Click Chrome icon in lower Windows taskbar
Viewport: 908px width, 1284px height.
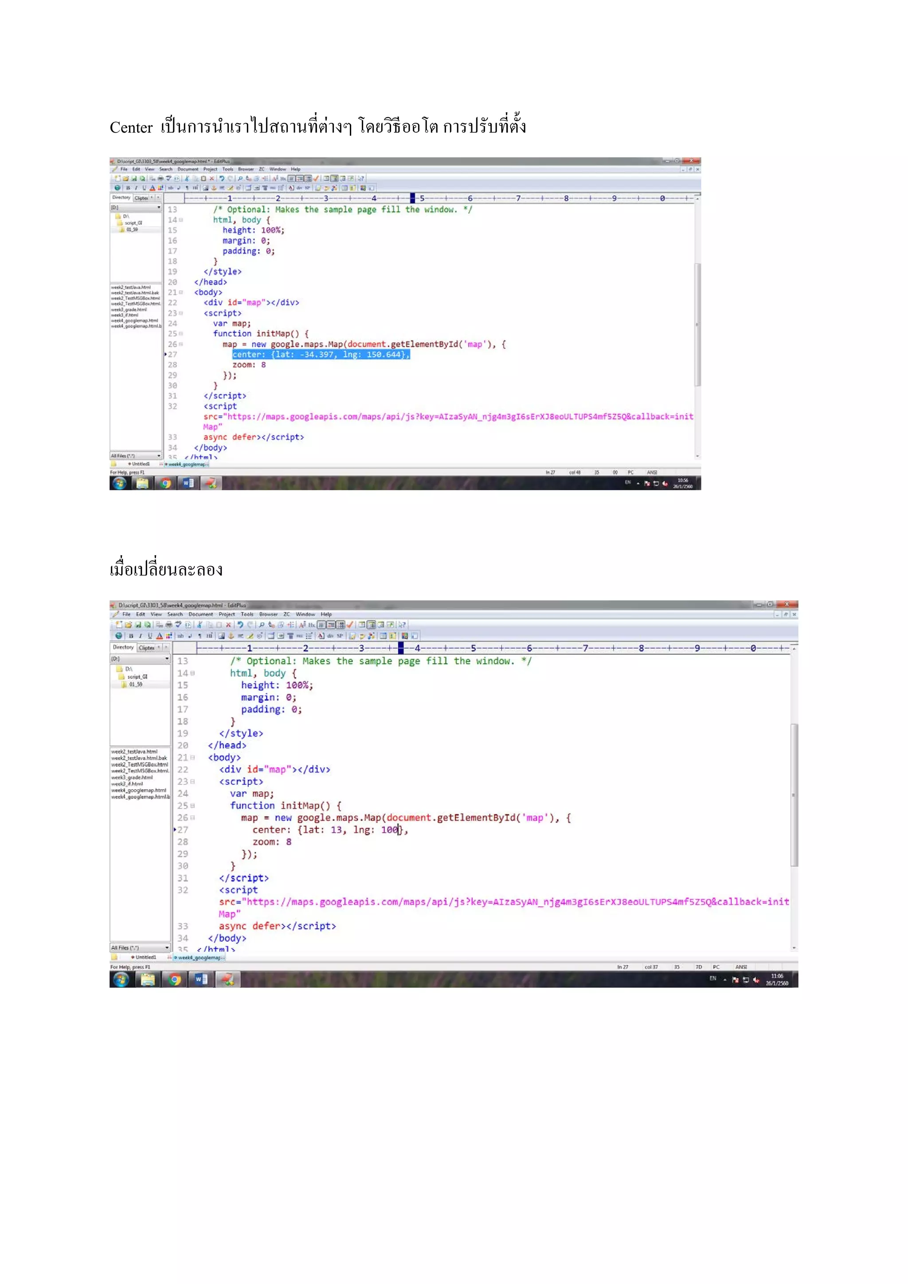(x=174, y=979)
